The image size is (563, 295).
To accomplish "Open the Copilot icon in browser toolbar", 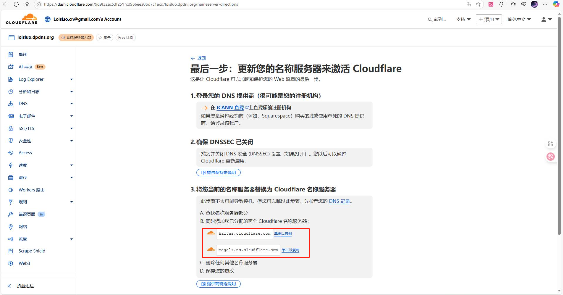I will point(556,4).
